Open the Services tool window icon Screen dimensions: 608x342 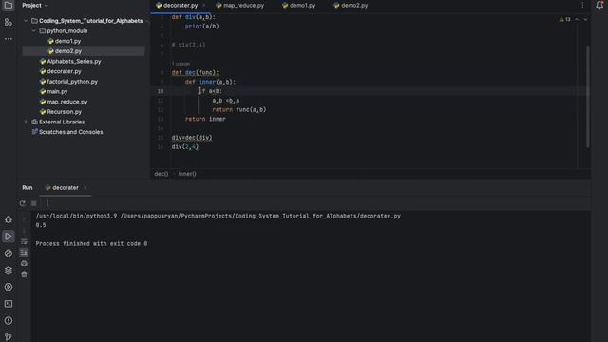pyautogui.click(x=9, y=287)
